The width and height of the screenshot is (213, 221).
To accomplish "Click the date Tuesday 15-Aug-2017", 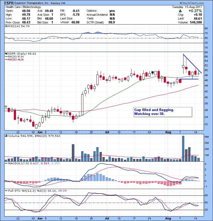I will (187, 7).
